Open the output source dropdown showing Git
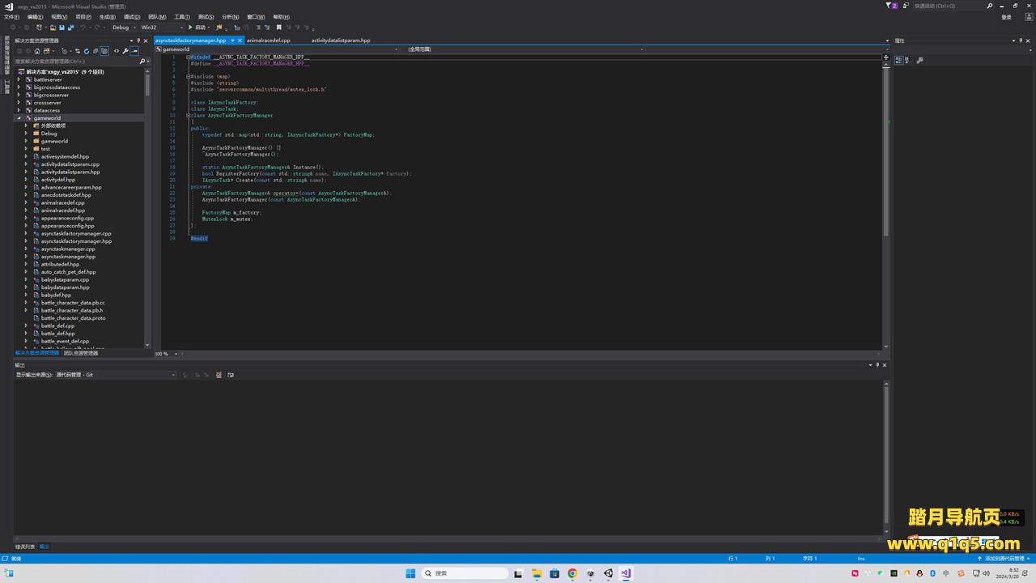Image resolution: width=1036 pixels, height=583 pixels. pos(115,375)
